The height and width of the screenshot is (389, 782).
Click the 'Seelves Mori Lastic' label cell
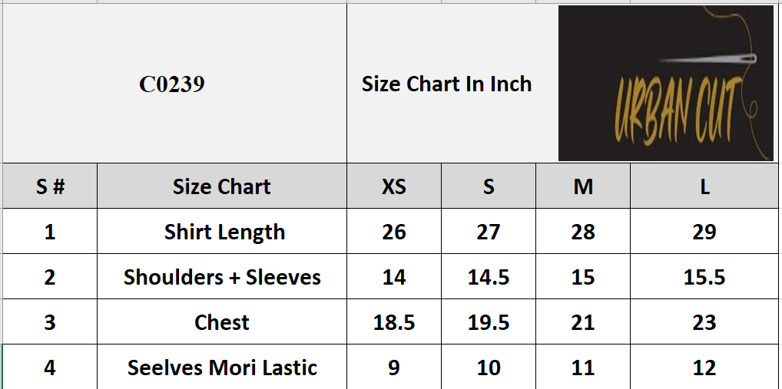(222, 368)
